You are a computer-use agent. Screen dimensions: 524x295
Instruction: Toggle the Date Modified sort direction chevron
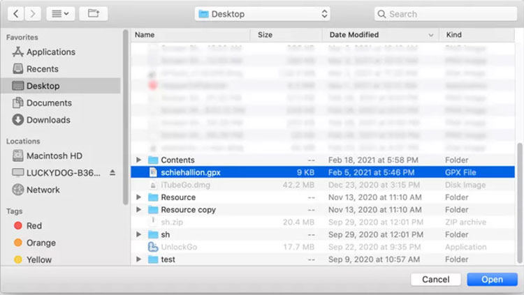(431, 35)
